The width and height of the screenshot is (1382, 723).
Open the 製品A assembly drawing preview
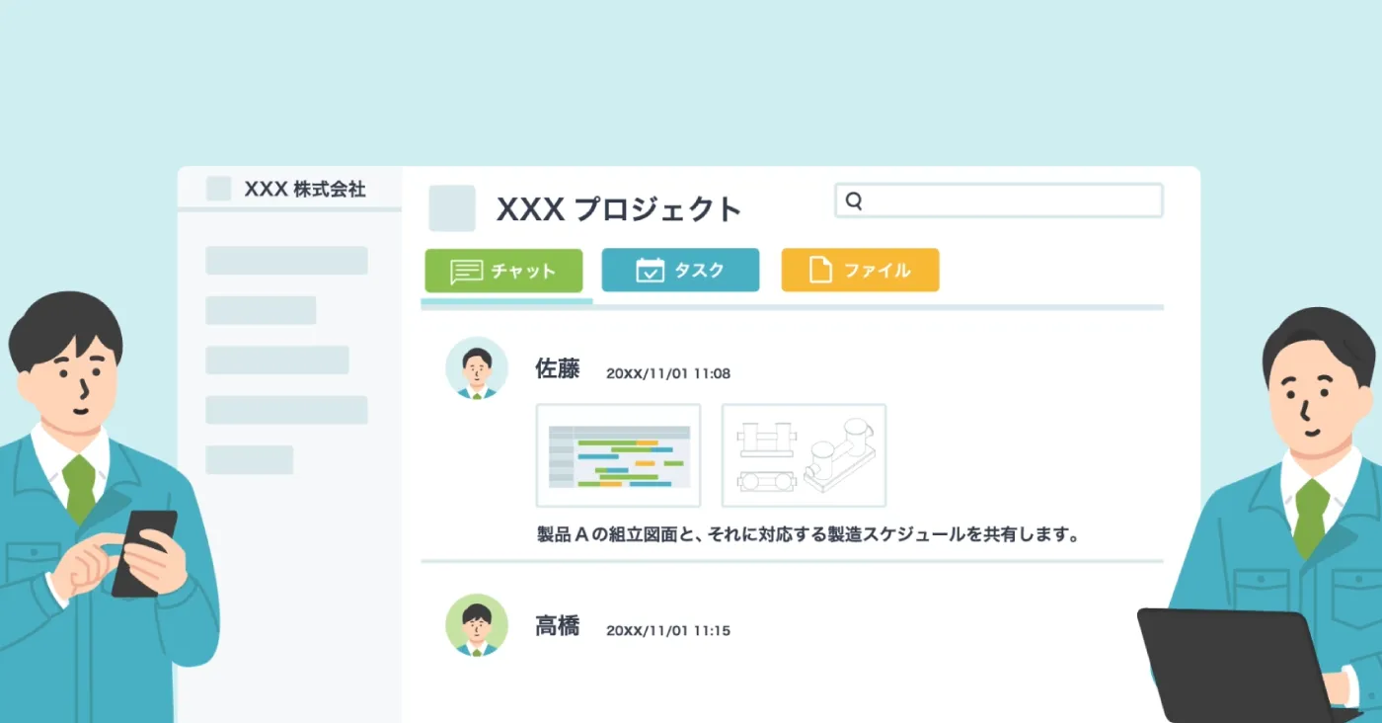click(804, 455)
